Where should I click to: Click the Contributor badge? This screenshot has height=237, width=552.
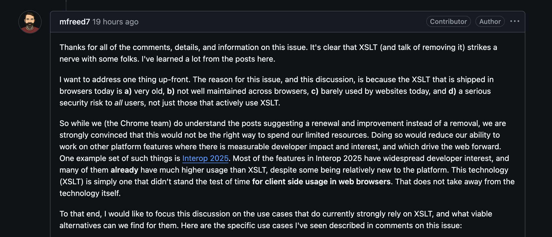click(448, 21)
